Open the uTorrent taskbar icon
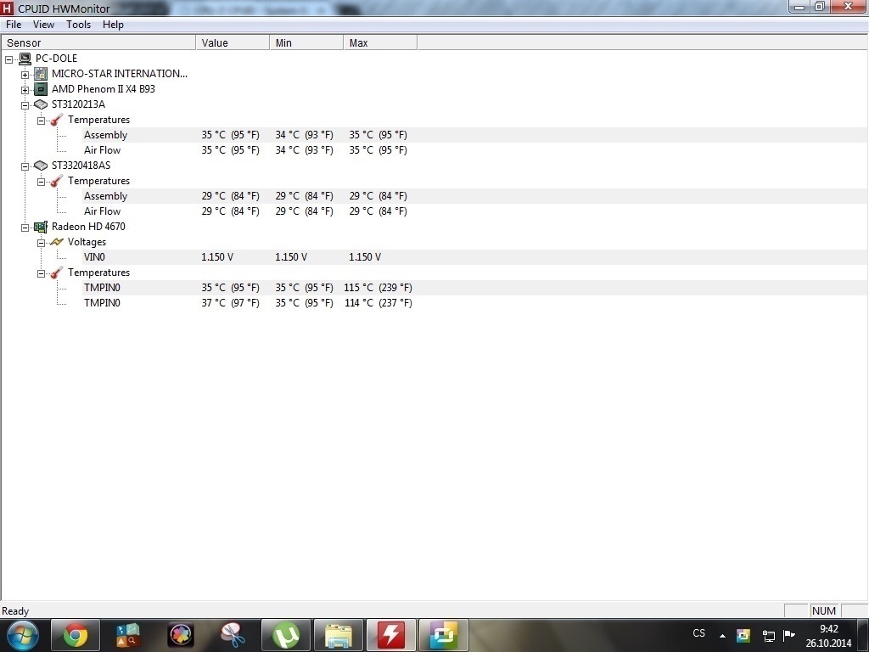This screenshot has width=869, height=652. (285, 635)
